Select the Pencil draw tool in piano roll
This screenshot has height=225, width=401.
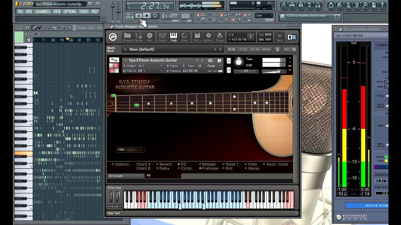[x=34, y=28]
